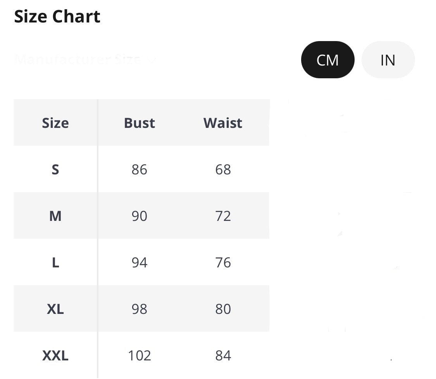Click the XXL size row label
This screenshot has height=379, width=436.
pyautogui.click(x=55, y=355)
